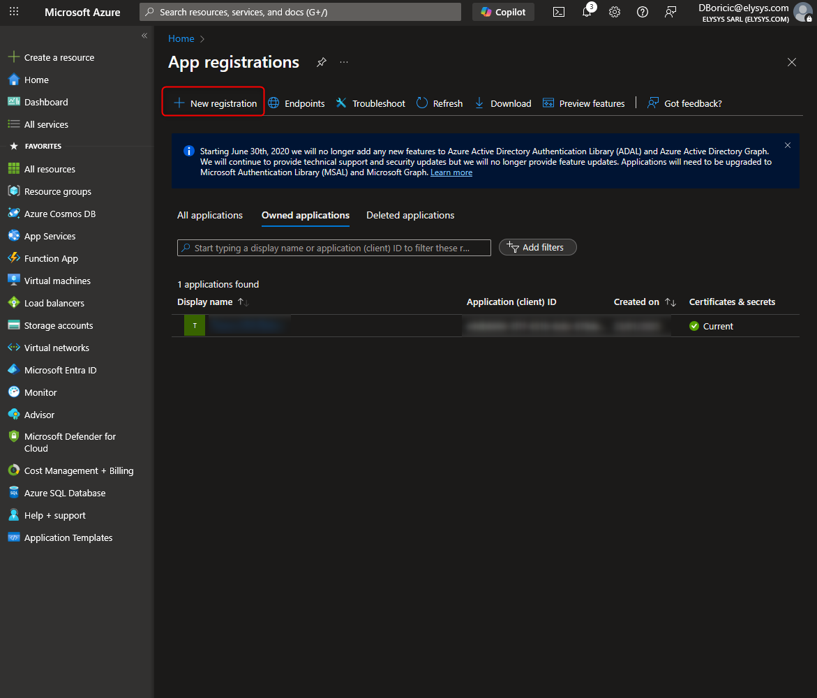The width and height of the screenshot is (817, 698).
Task: Open Microsoft Entra ID in the sidebar
Action: tap(60, 370)
